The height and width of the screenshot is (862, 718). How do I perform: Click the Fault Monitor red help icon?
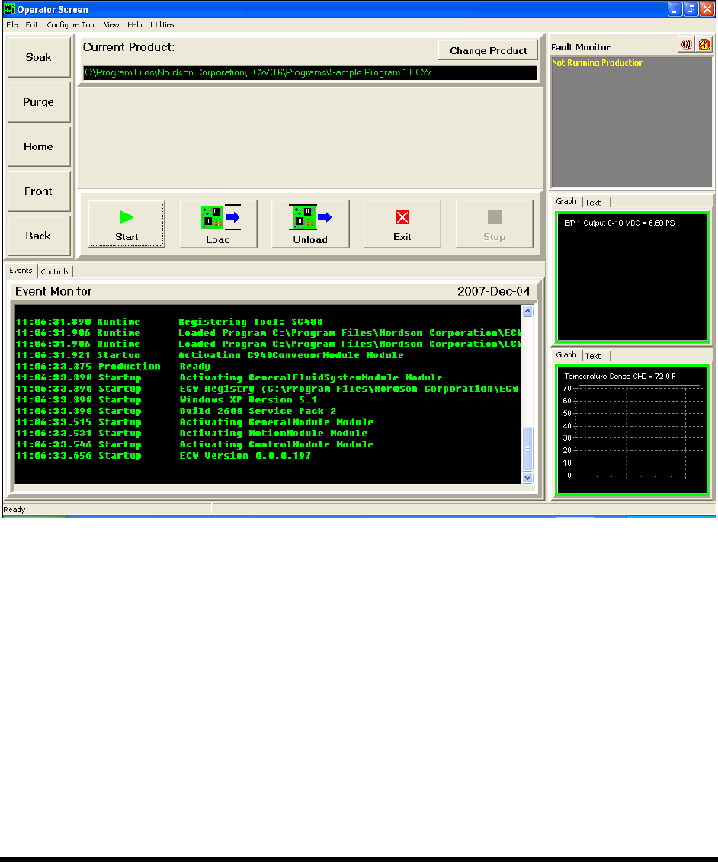704,45
